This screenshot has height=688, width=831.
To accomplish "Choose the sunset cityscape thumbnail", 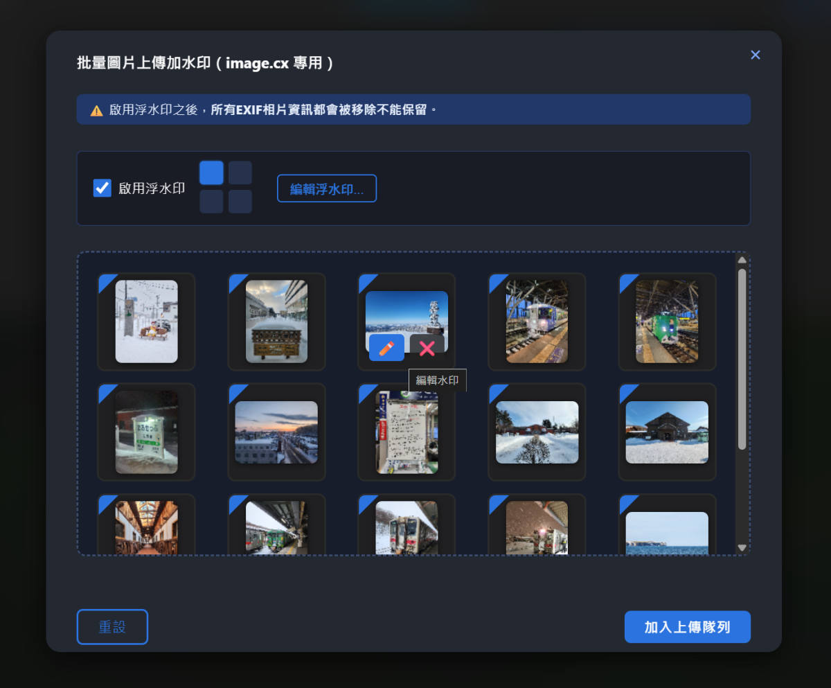I will click(276, 432).
